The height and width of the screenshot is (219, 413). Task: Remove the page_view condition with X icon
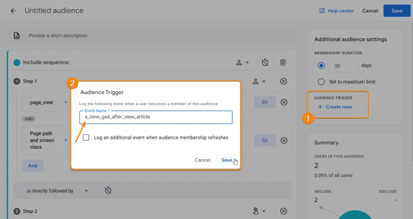(283, 102)
